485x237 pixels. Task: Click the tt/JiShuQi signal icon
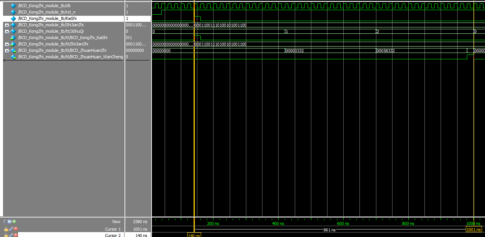[13, 31]
